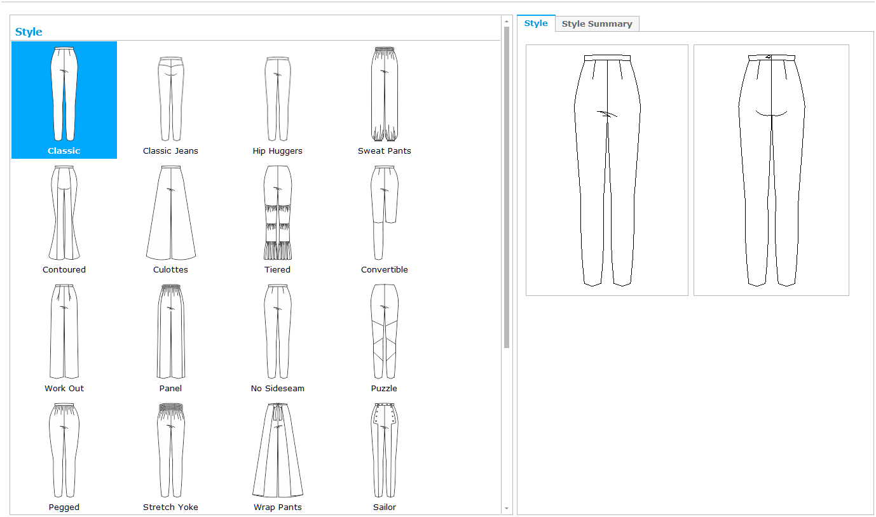876x517 pixels.
Task: Click the 'Sailor' label text
Action: (384, 507)
